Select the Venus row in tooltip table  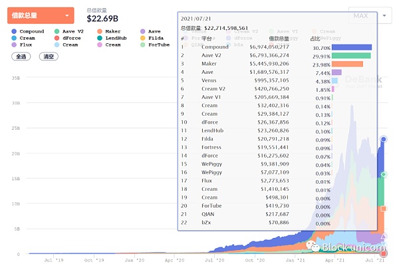point(277,80)
